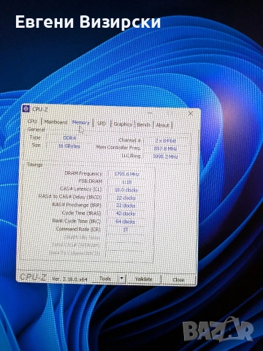This screenshot has height=351, width=263.
Task: Switch to the CPU tab
Action: pyautogui.click(x=32, y=121)
